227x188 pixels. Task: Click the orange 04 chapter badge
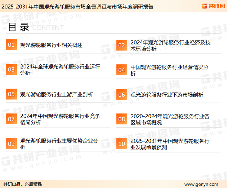(122, 70)
